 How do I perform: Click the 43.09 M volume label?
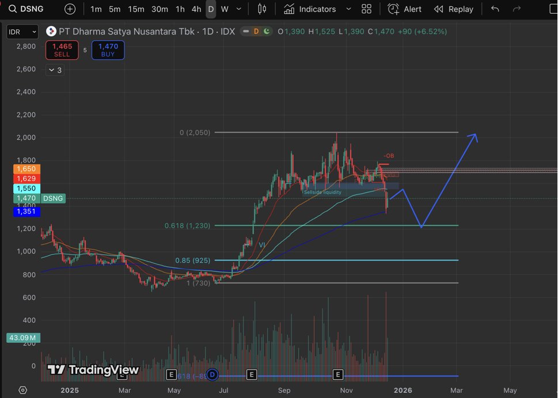click(23, 338)
